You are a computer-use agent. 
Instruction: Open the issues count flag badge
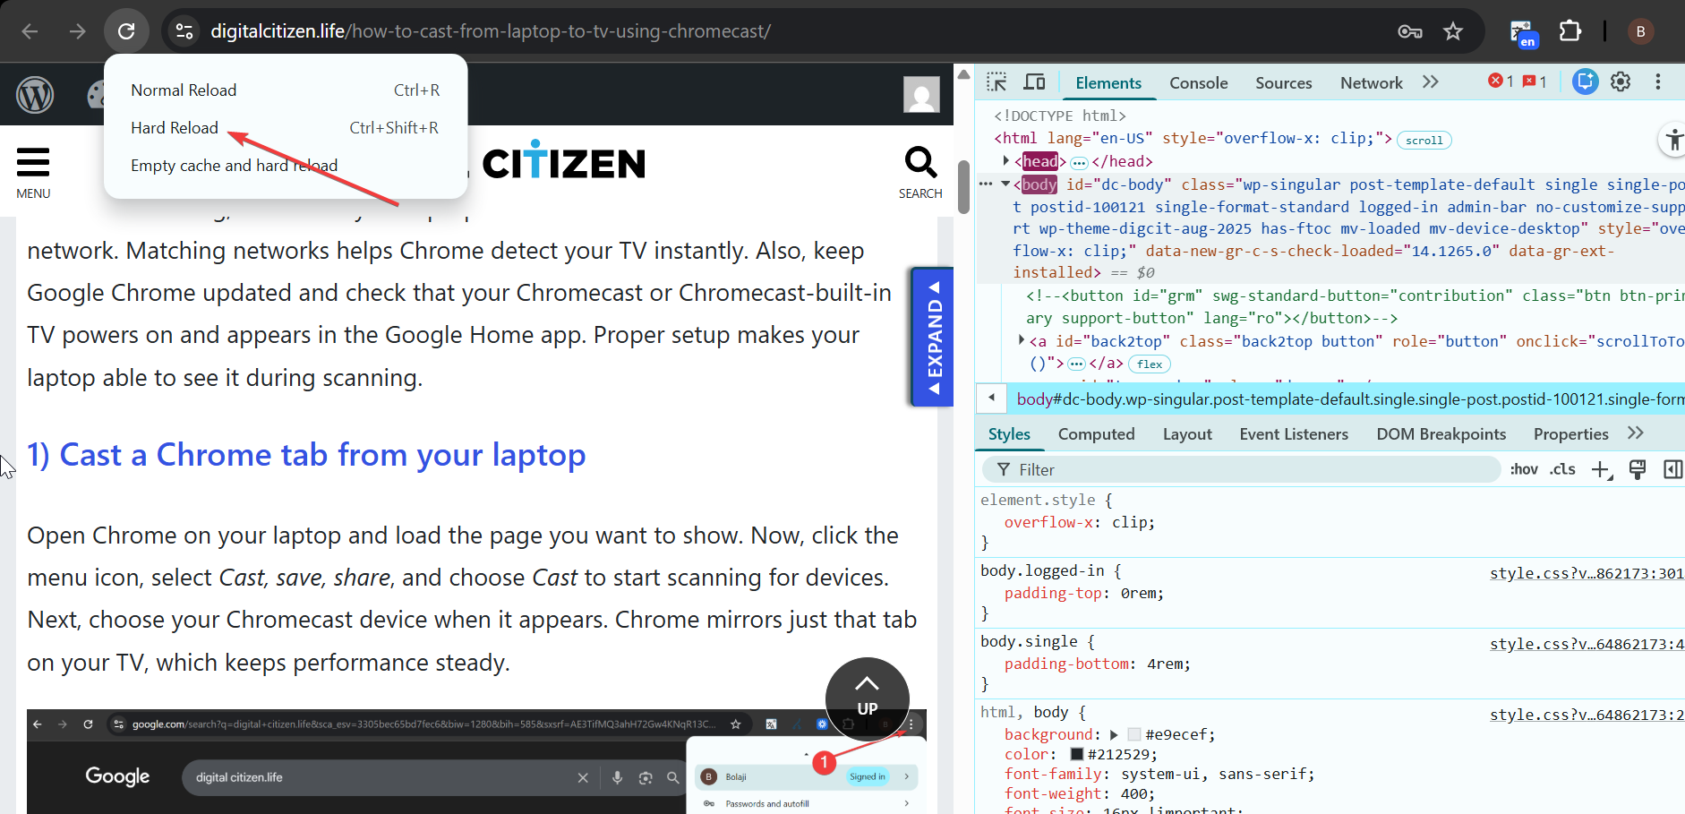pos(1535,81)
